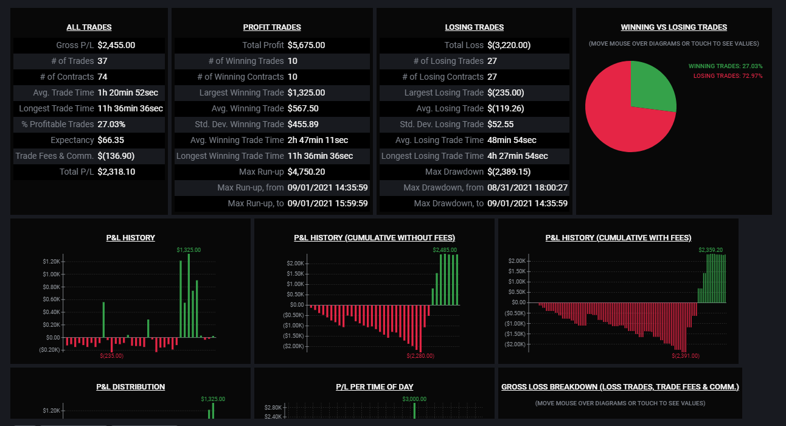Image resolution: width=786 pixels, height=426 pixels.
Task: Click the $2,485.00 peak label on chart
Action: 445,250
